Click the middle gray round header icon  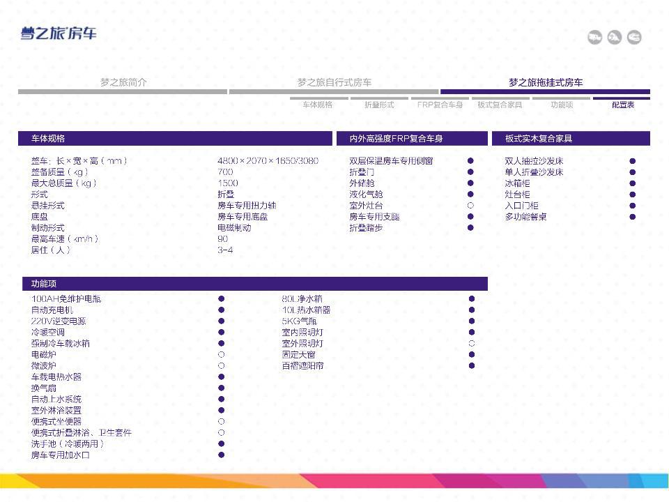[x=614, y=38]
